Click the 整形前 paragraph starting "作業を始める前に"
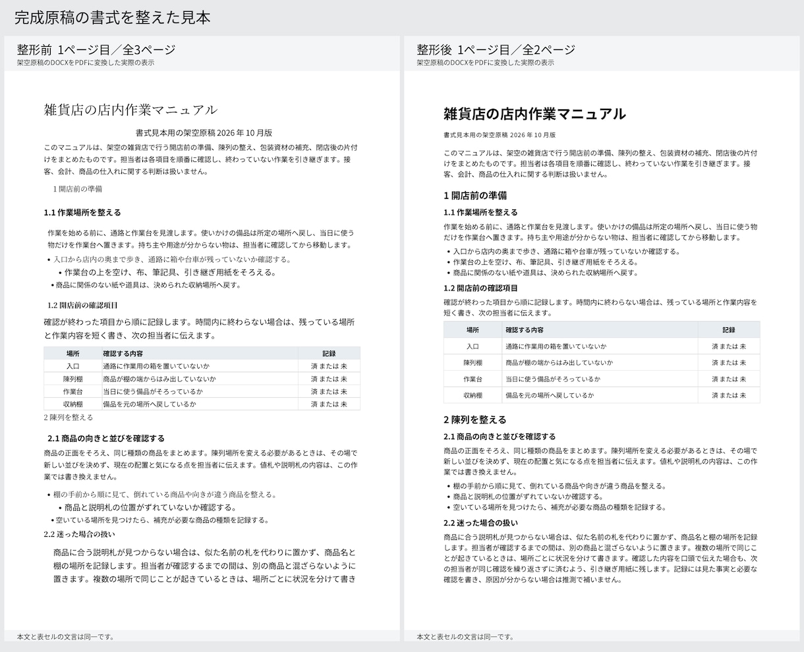Image resolution: width=804 pixels, height=652 pixels. coord(202,238)
